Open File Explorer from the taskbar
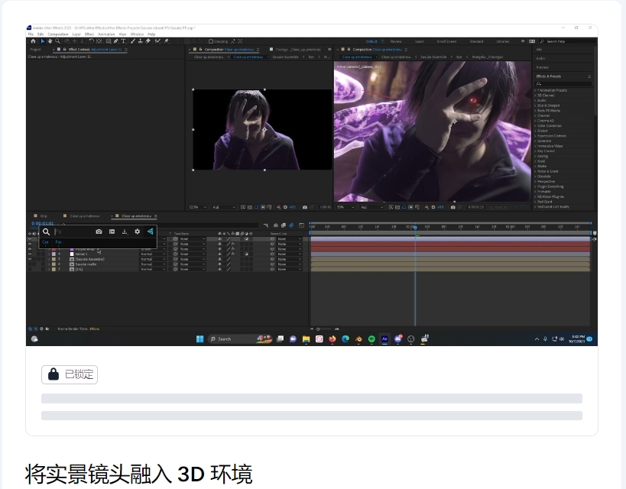626x489 pixels. tap(307, 339)
